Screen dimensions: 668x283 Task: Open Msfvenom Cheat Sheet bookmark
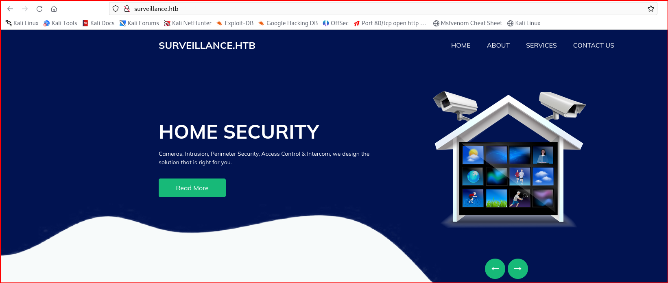click(467, 23)
